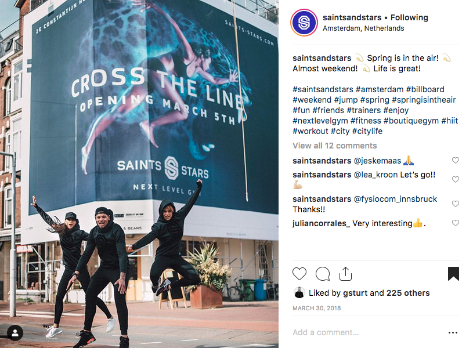Toggle the Following button in header
The height and width of the screenshot is (348, 473).
click(409, 17)
